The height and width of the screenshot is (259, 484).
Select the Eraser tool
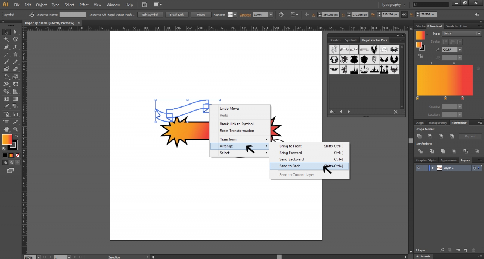[x=16, y=69]
